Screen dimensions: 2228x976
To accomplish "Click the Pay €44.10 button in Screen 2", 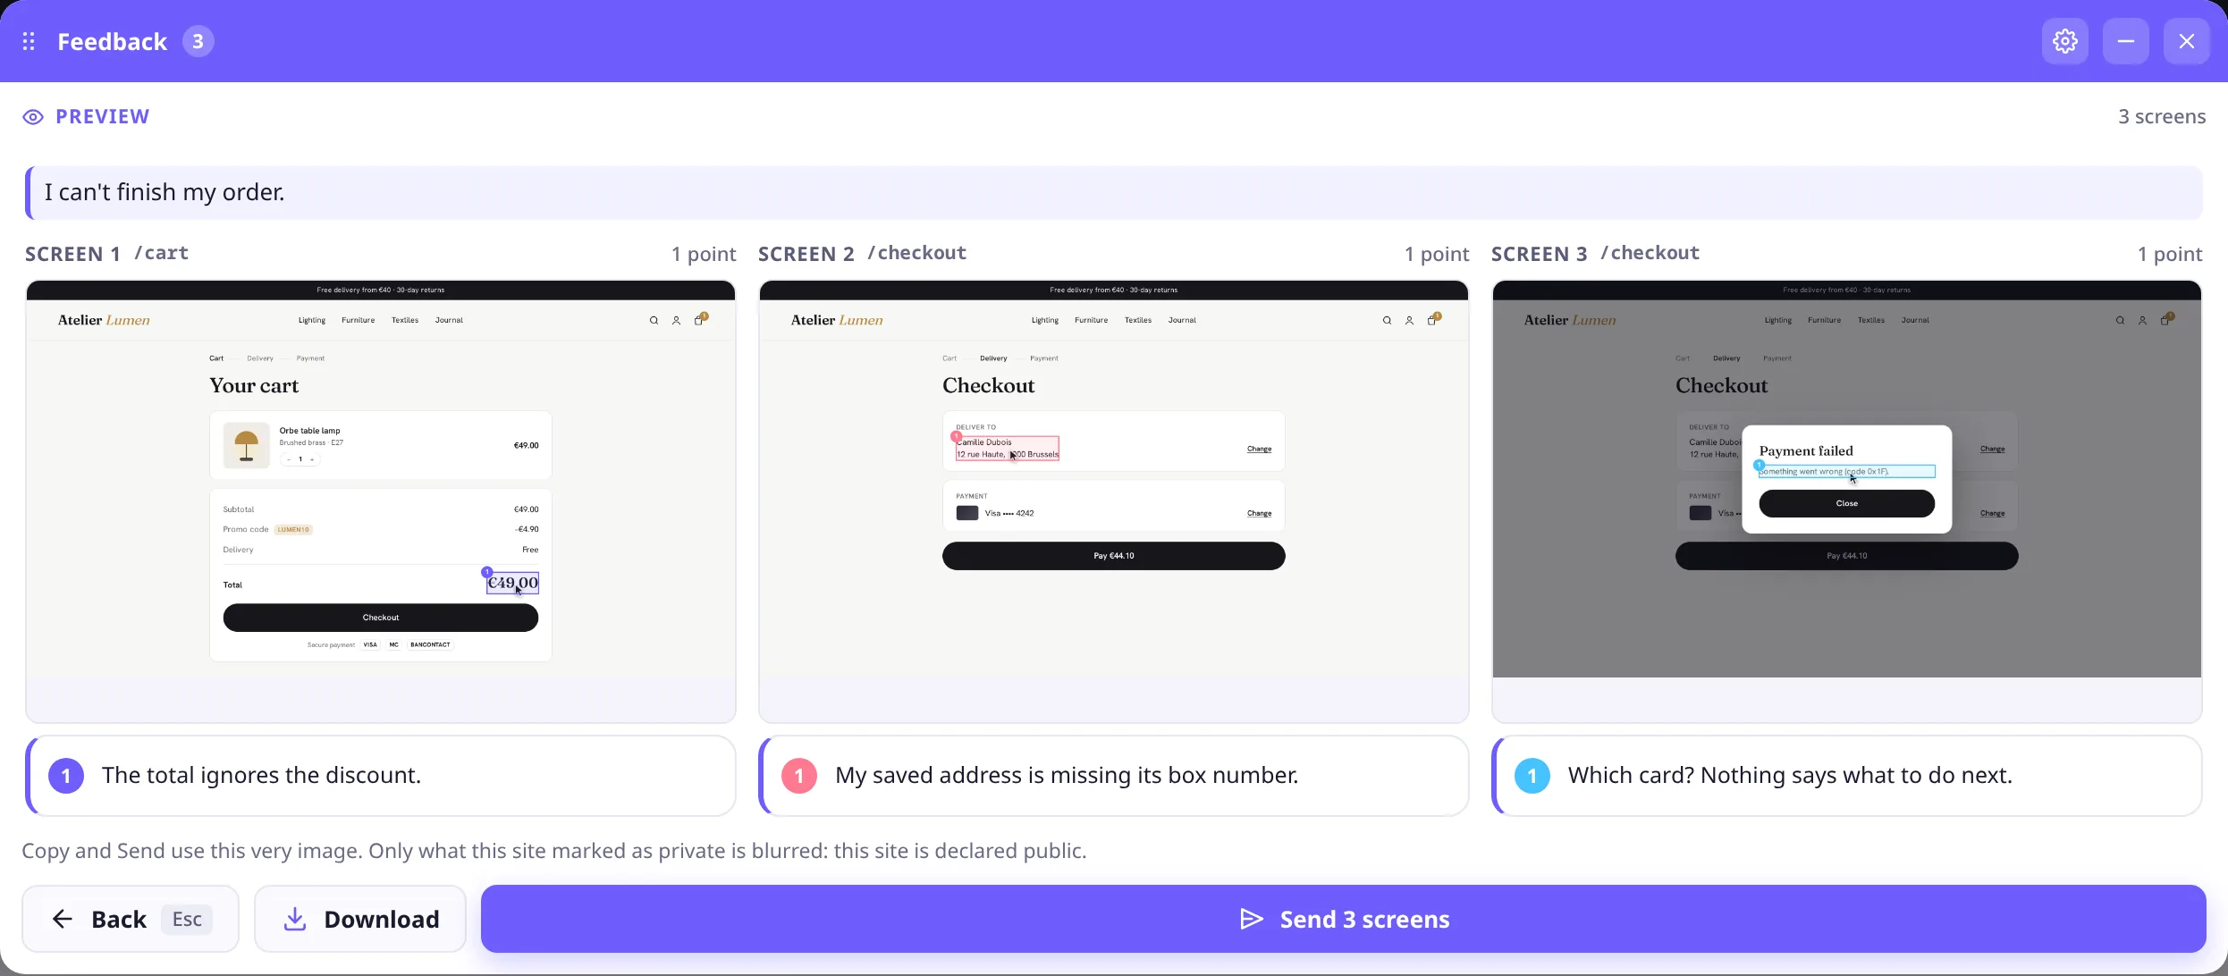I will click(x=1113, y=556).
